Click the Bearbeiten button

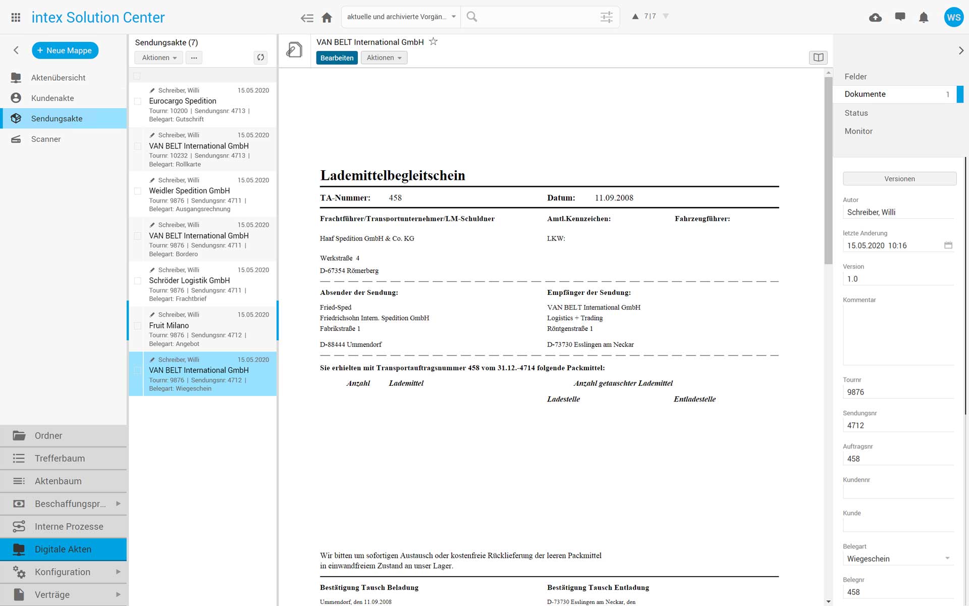pos(337,58)
